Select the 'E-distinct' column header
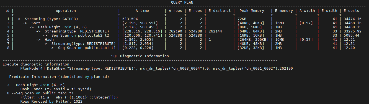 [220, 11]
